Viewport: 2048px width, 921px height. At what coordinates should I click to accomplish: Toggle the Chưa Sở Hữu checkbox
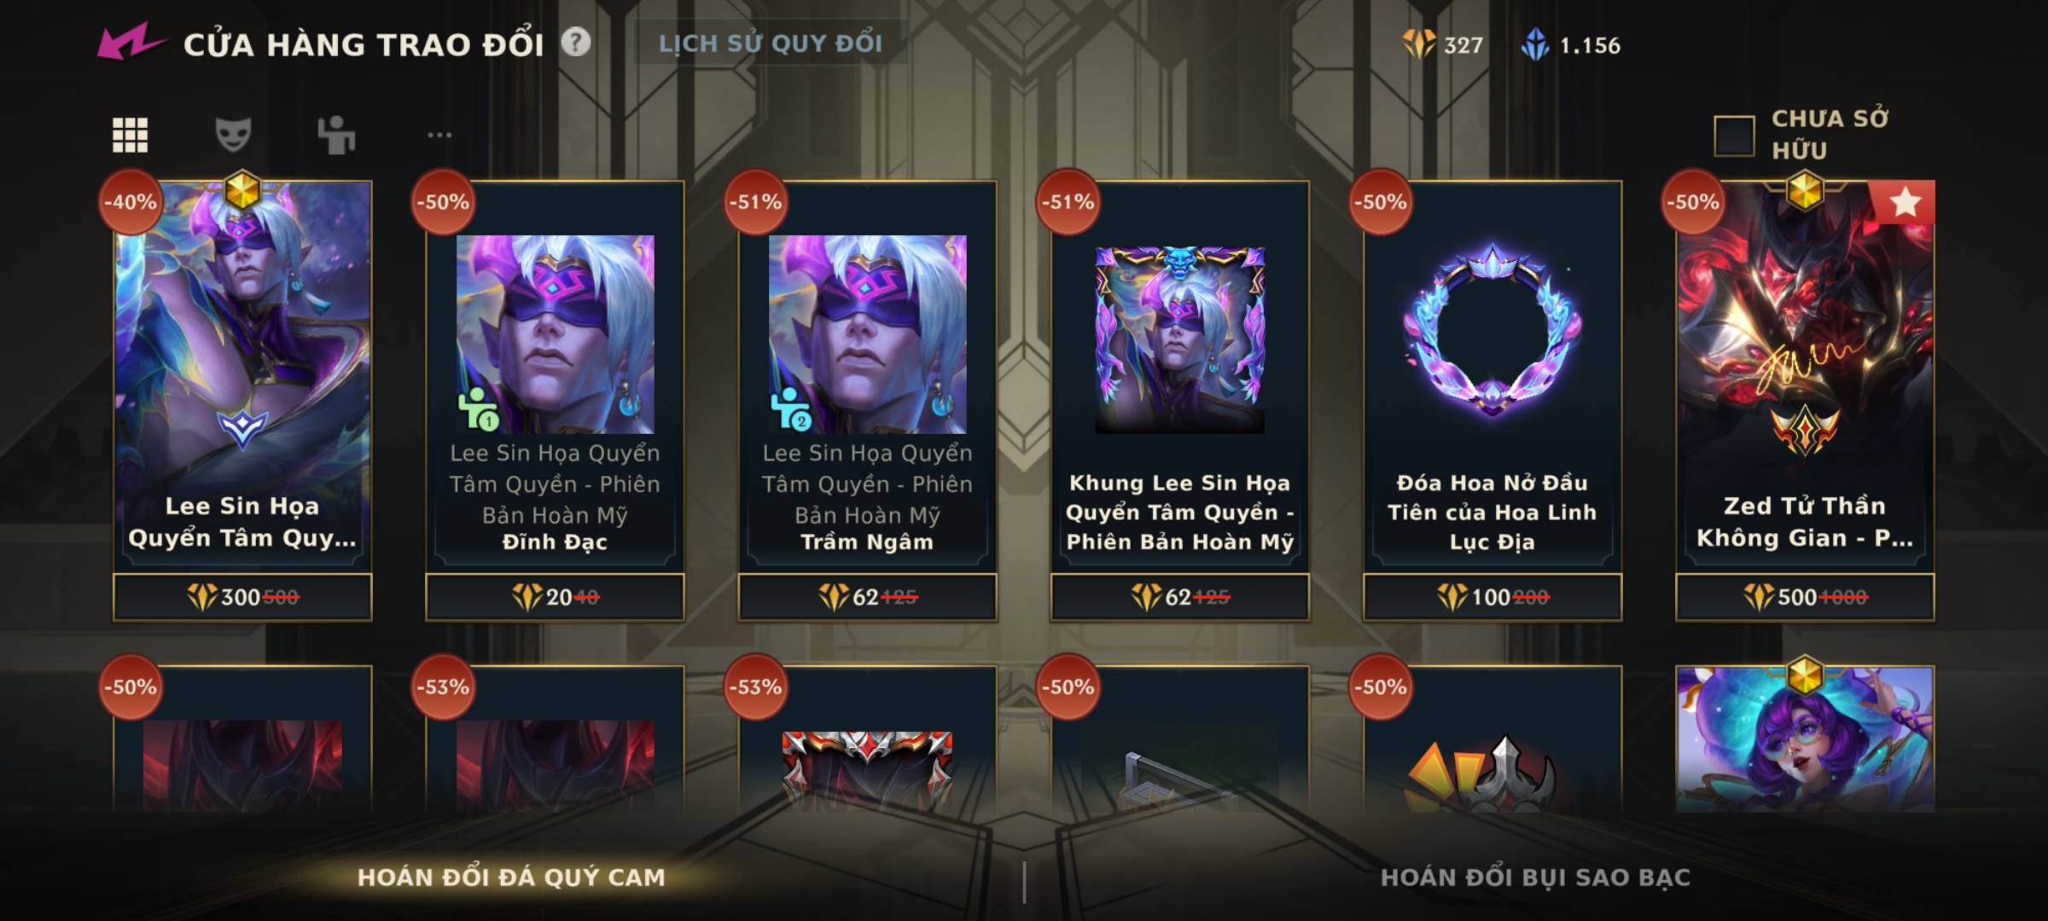coord(1734,136)
